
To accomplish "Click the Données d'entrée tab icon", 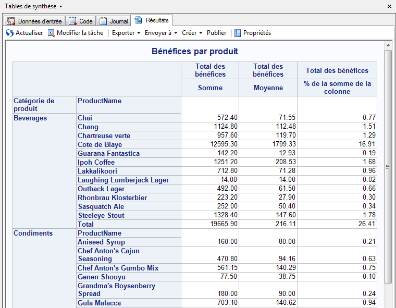I will click(x=11, y=21).
